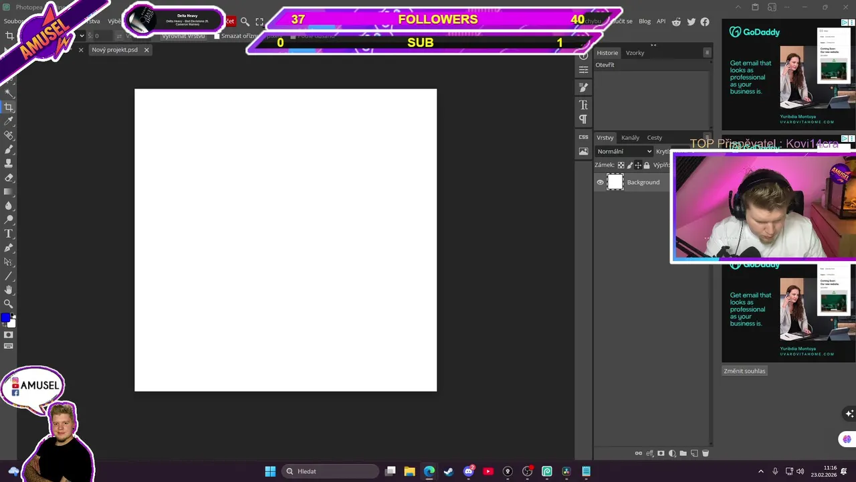
Task: Open the search magnifier in the top bar
Action: [x=245, y=21]
